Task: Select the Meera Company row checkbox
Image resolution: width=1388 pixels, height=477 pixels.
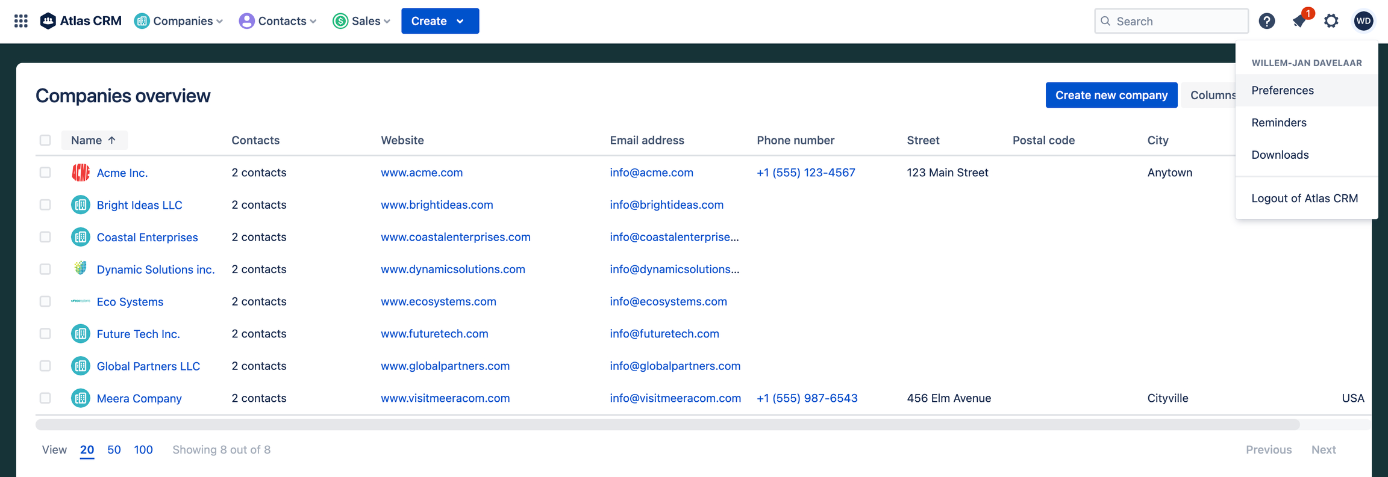Action: tap(45, 398)
